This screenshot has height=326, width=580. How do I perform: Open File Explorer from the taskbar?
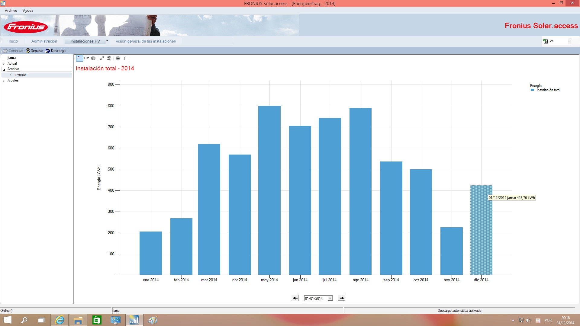78,320
